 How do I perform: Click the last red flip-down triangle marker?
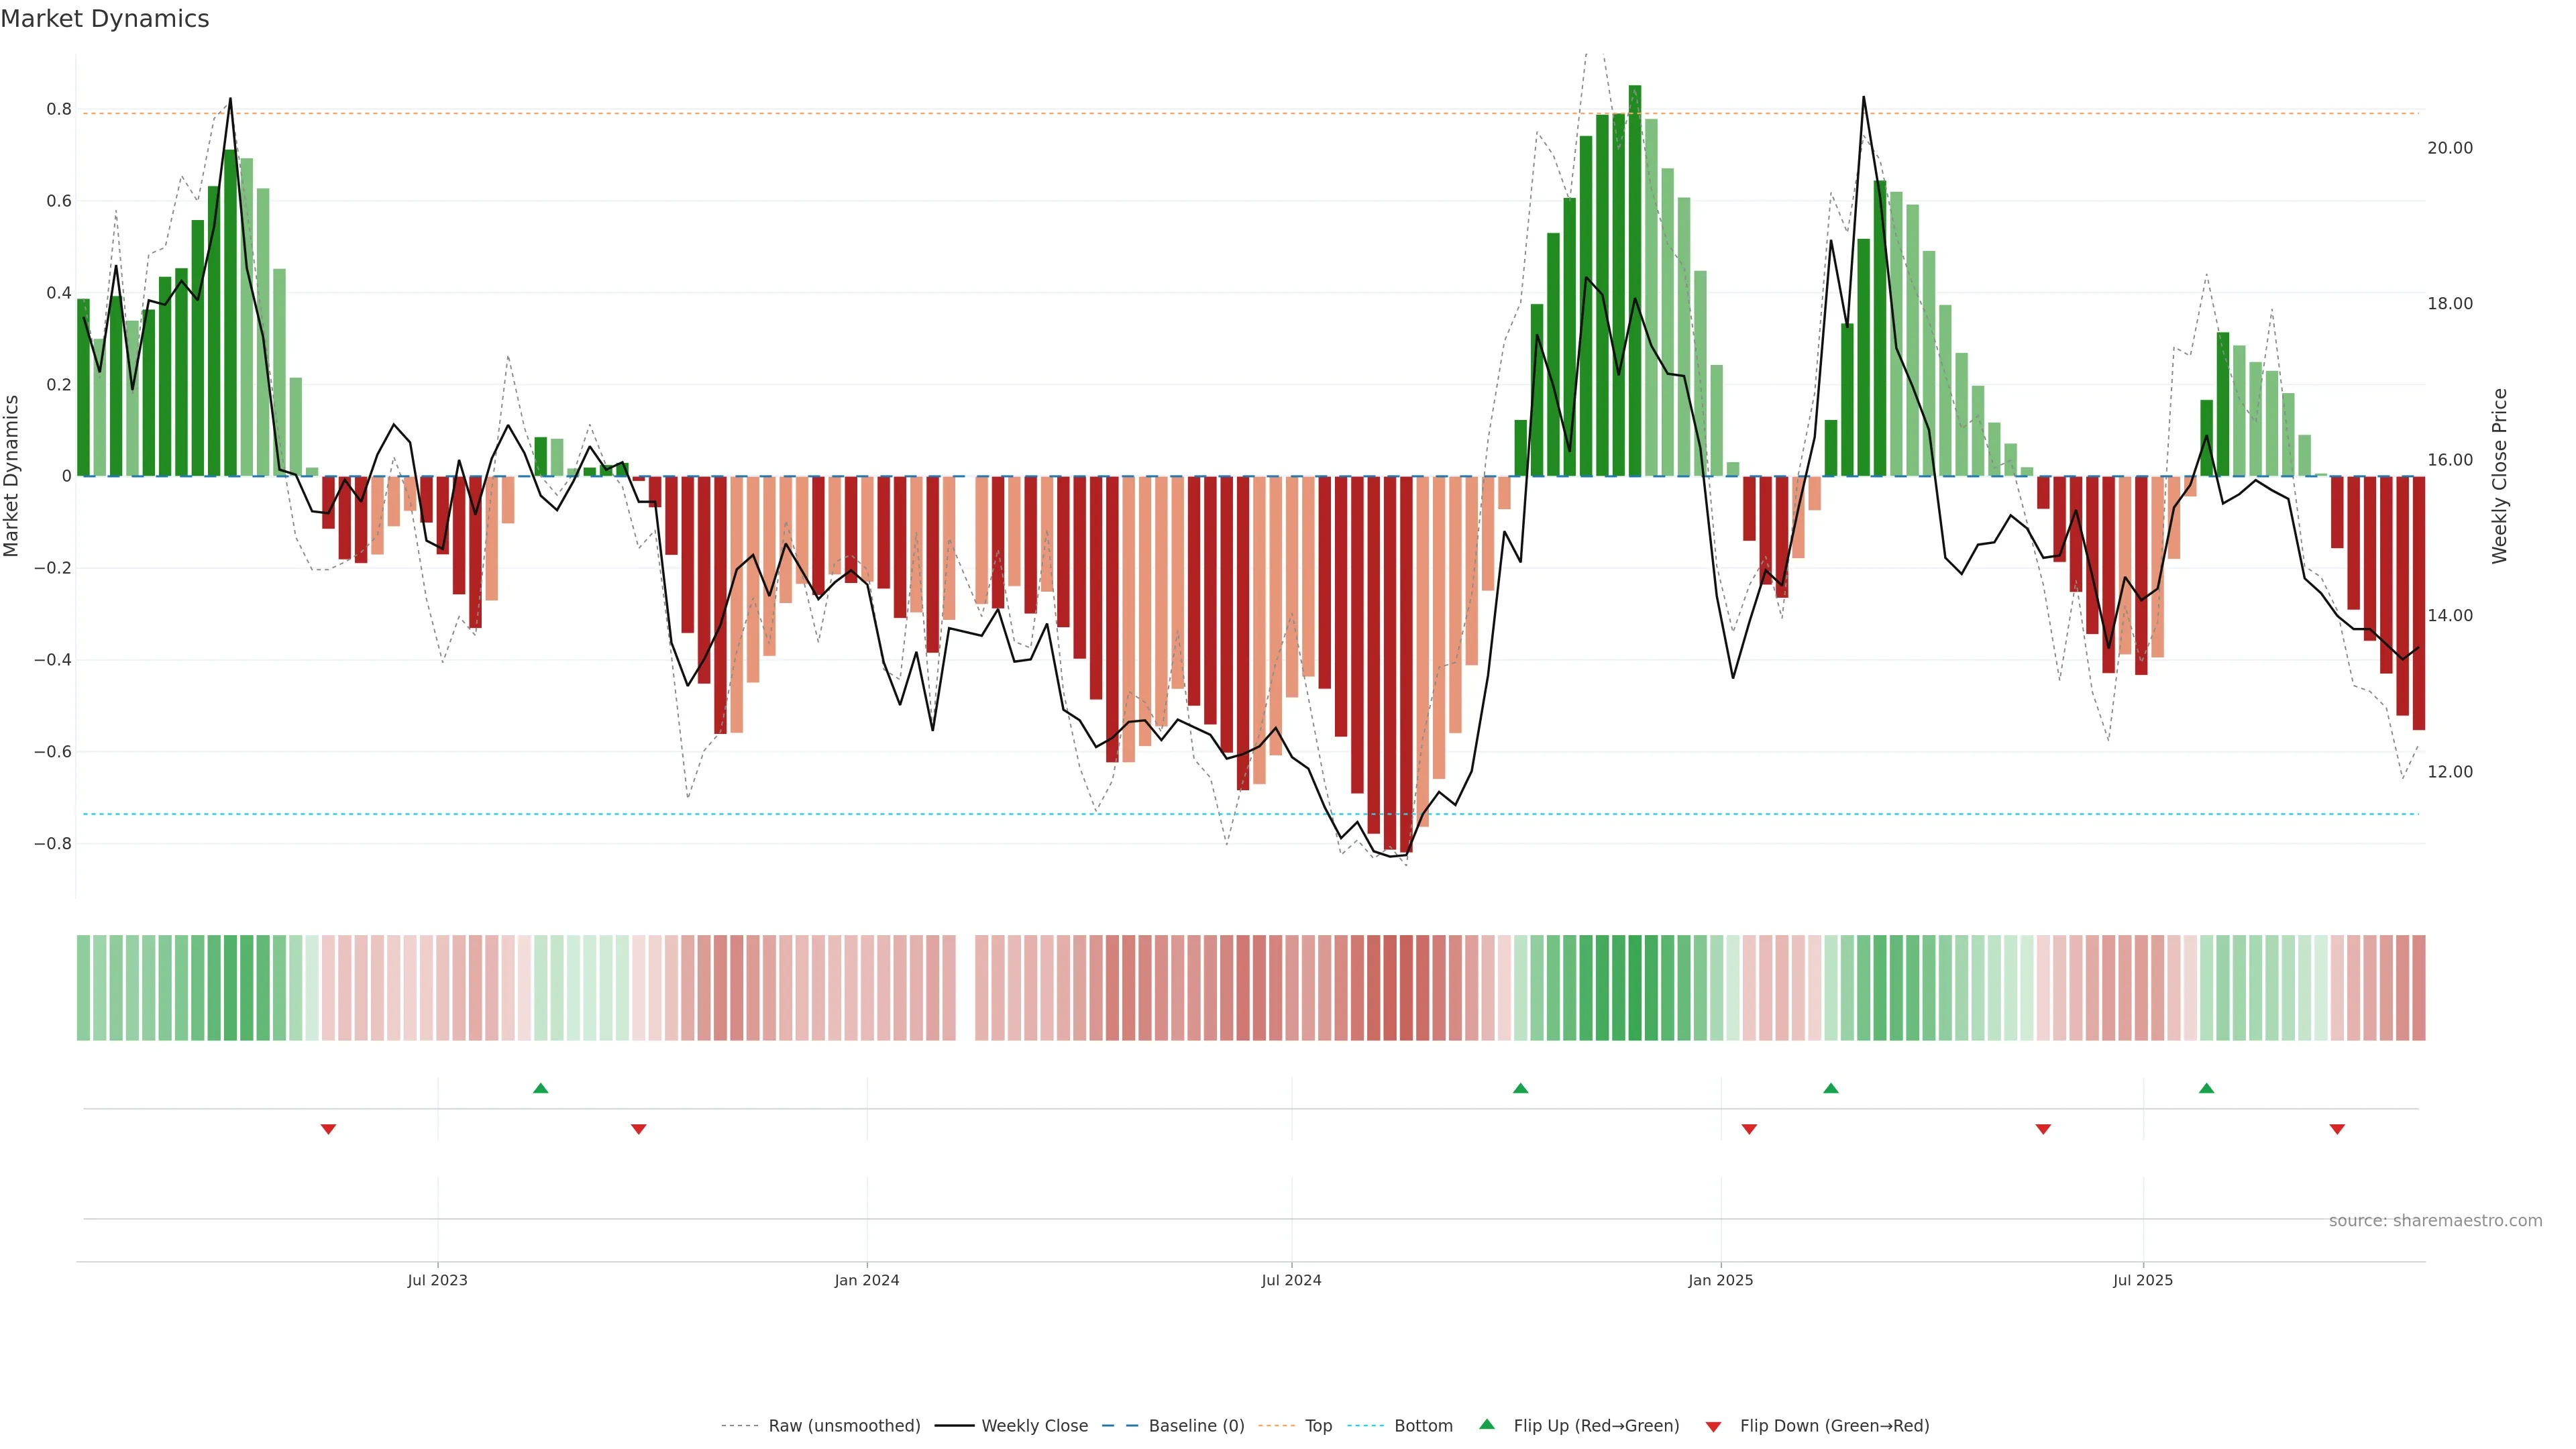(2337, 1129)
